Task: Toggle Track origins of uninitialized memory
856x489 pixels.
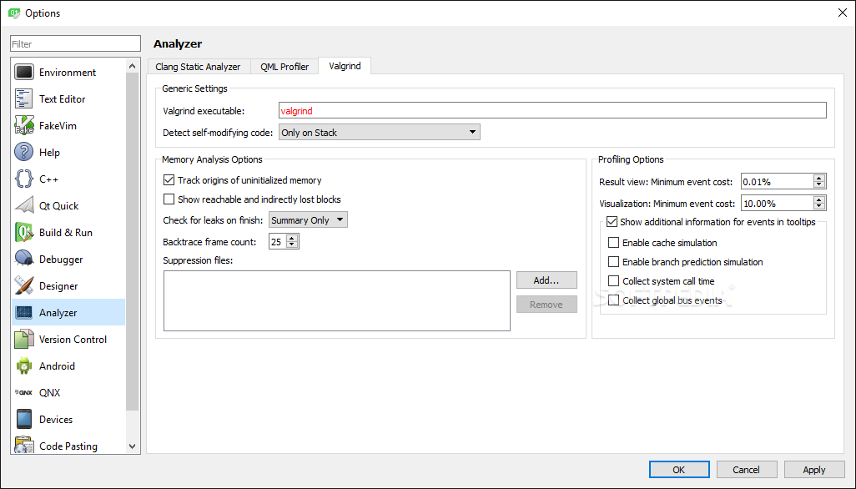Action: (x=169, y=180)
